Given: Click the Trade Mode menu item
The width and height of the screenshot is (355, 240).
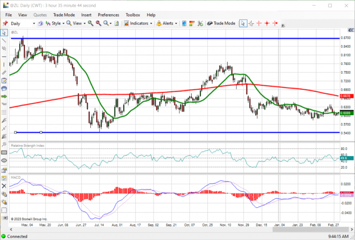Looking at the screenshot, I should point(64,15).
